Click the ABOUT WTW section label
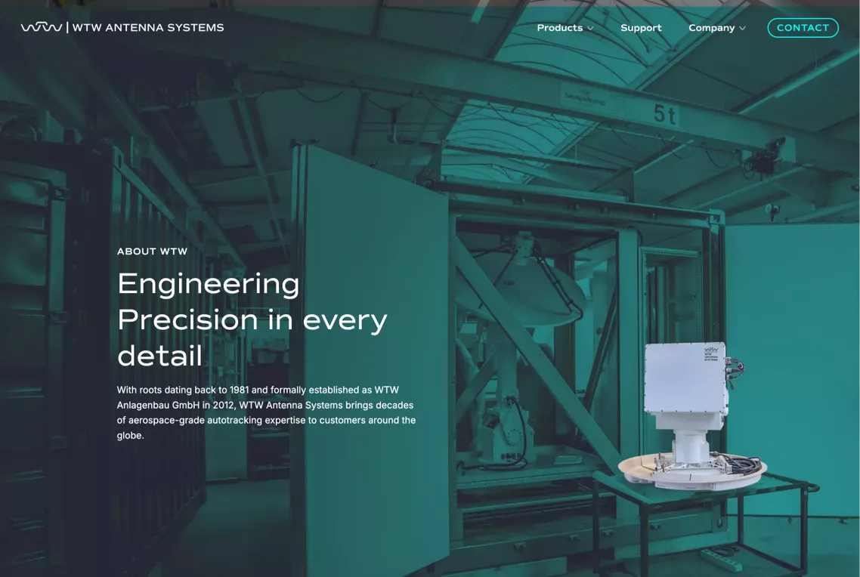Viewport: 860px width, 577px height. (152, 251)
